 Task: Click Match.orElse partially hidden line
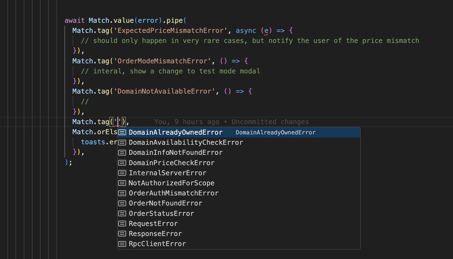tap(95, 132)
